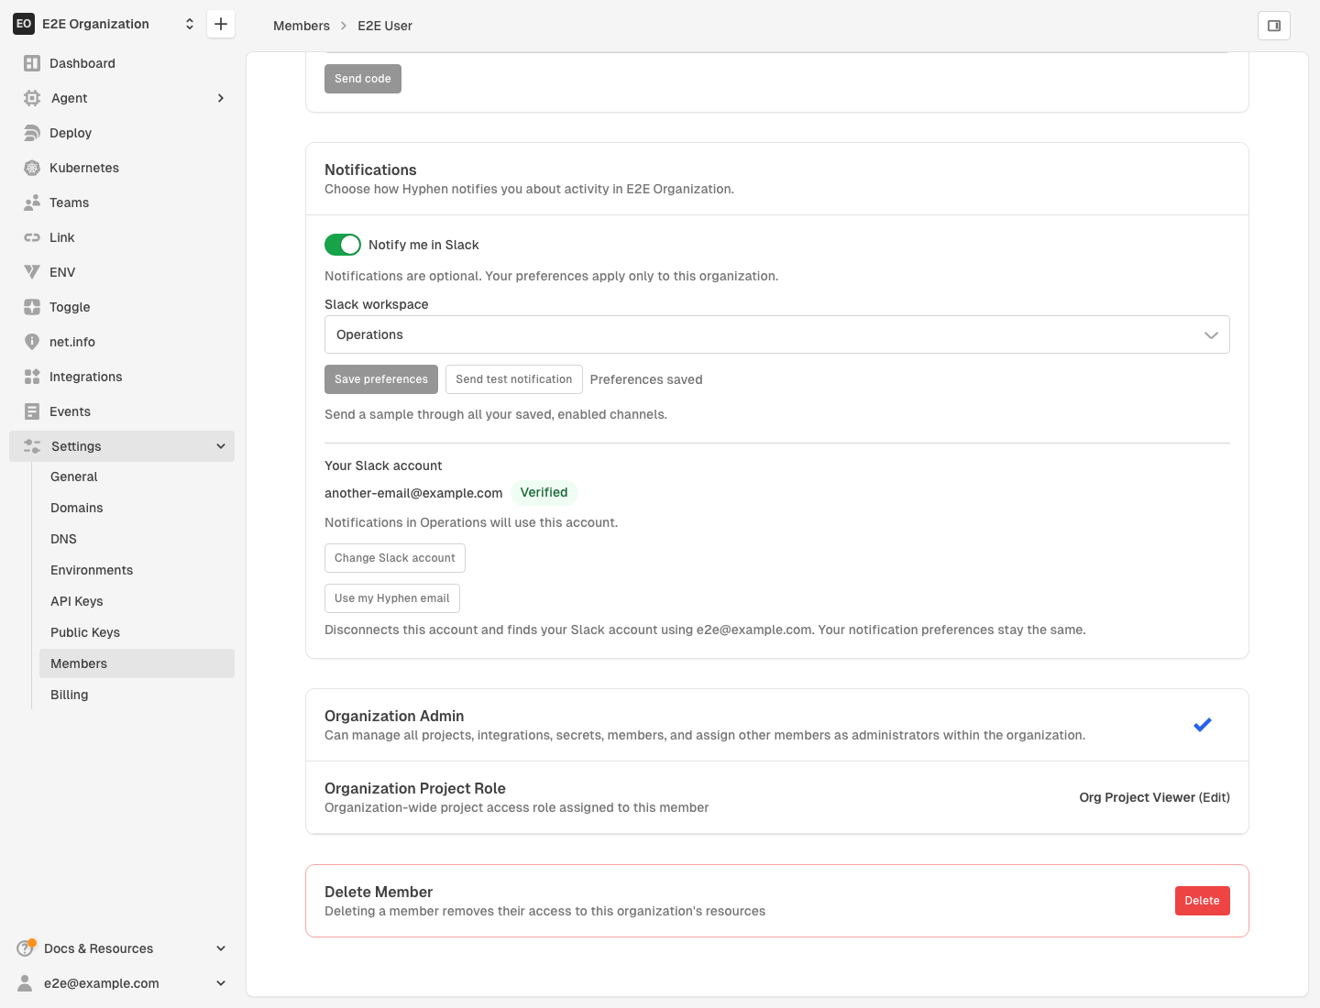Click the EO organization logo badge
Viewport: 1320px width, 1008px height.
[24, 24]
